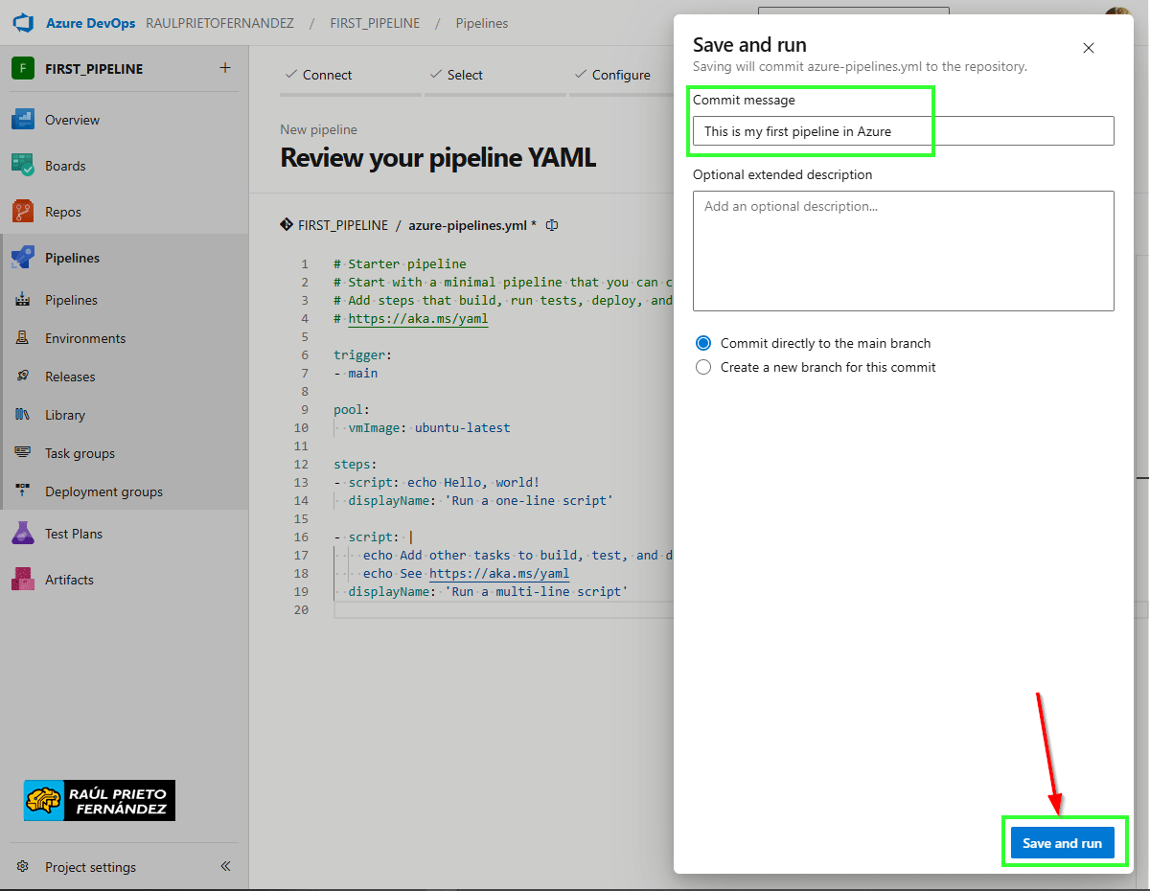The height and width of the screenshot is (891, 1150).
Task: Click the Project settings gear icon
Action: [23, 867]
